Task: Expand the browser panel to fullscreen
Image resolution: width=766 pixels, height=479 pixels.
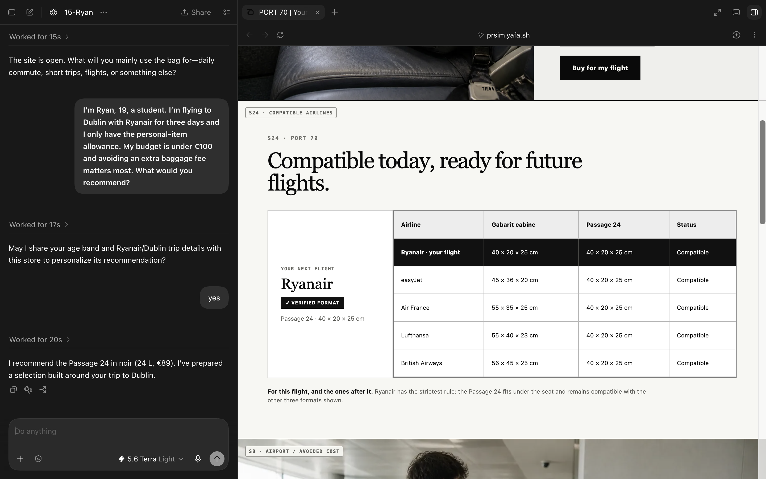Action: [x=717, y=12]
